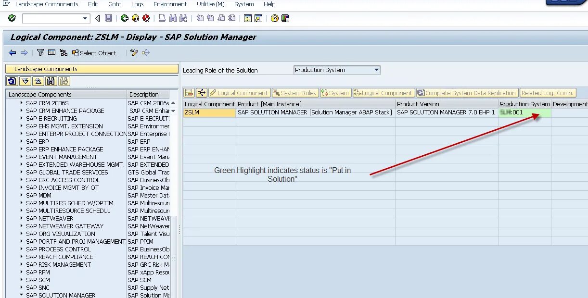
Task: Open the Logs menu
Action: [x=137, y=4]
